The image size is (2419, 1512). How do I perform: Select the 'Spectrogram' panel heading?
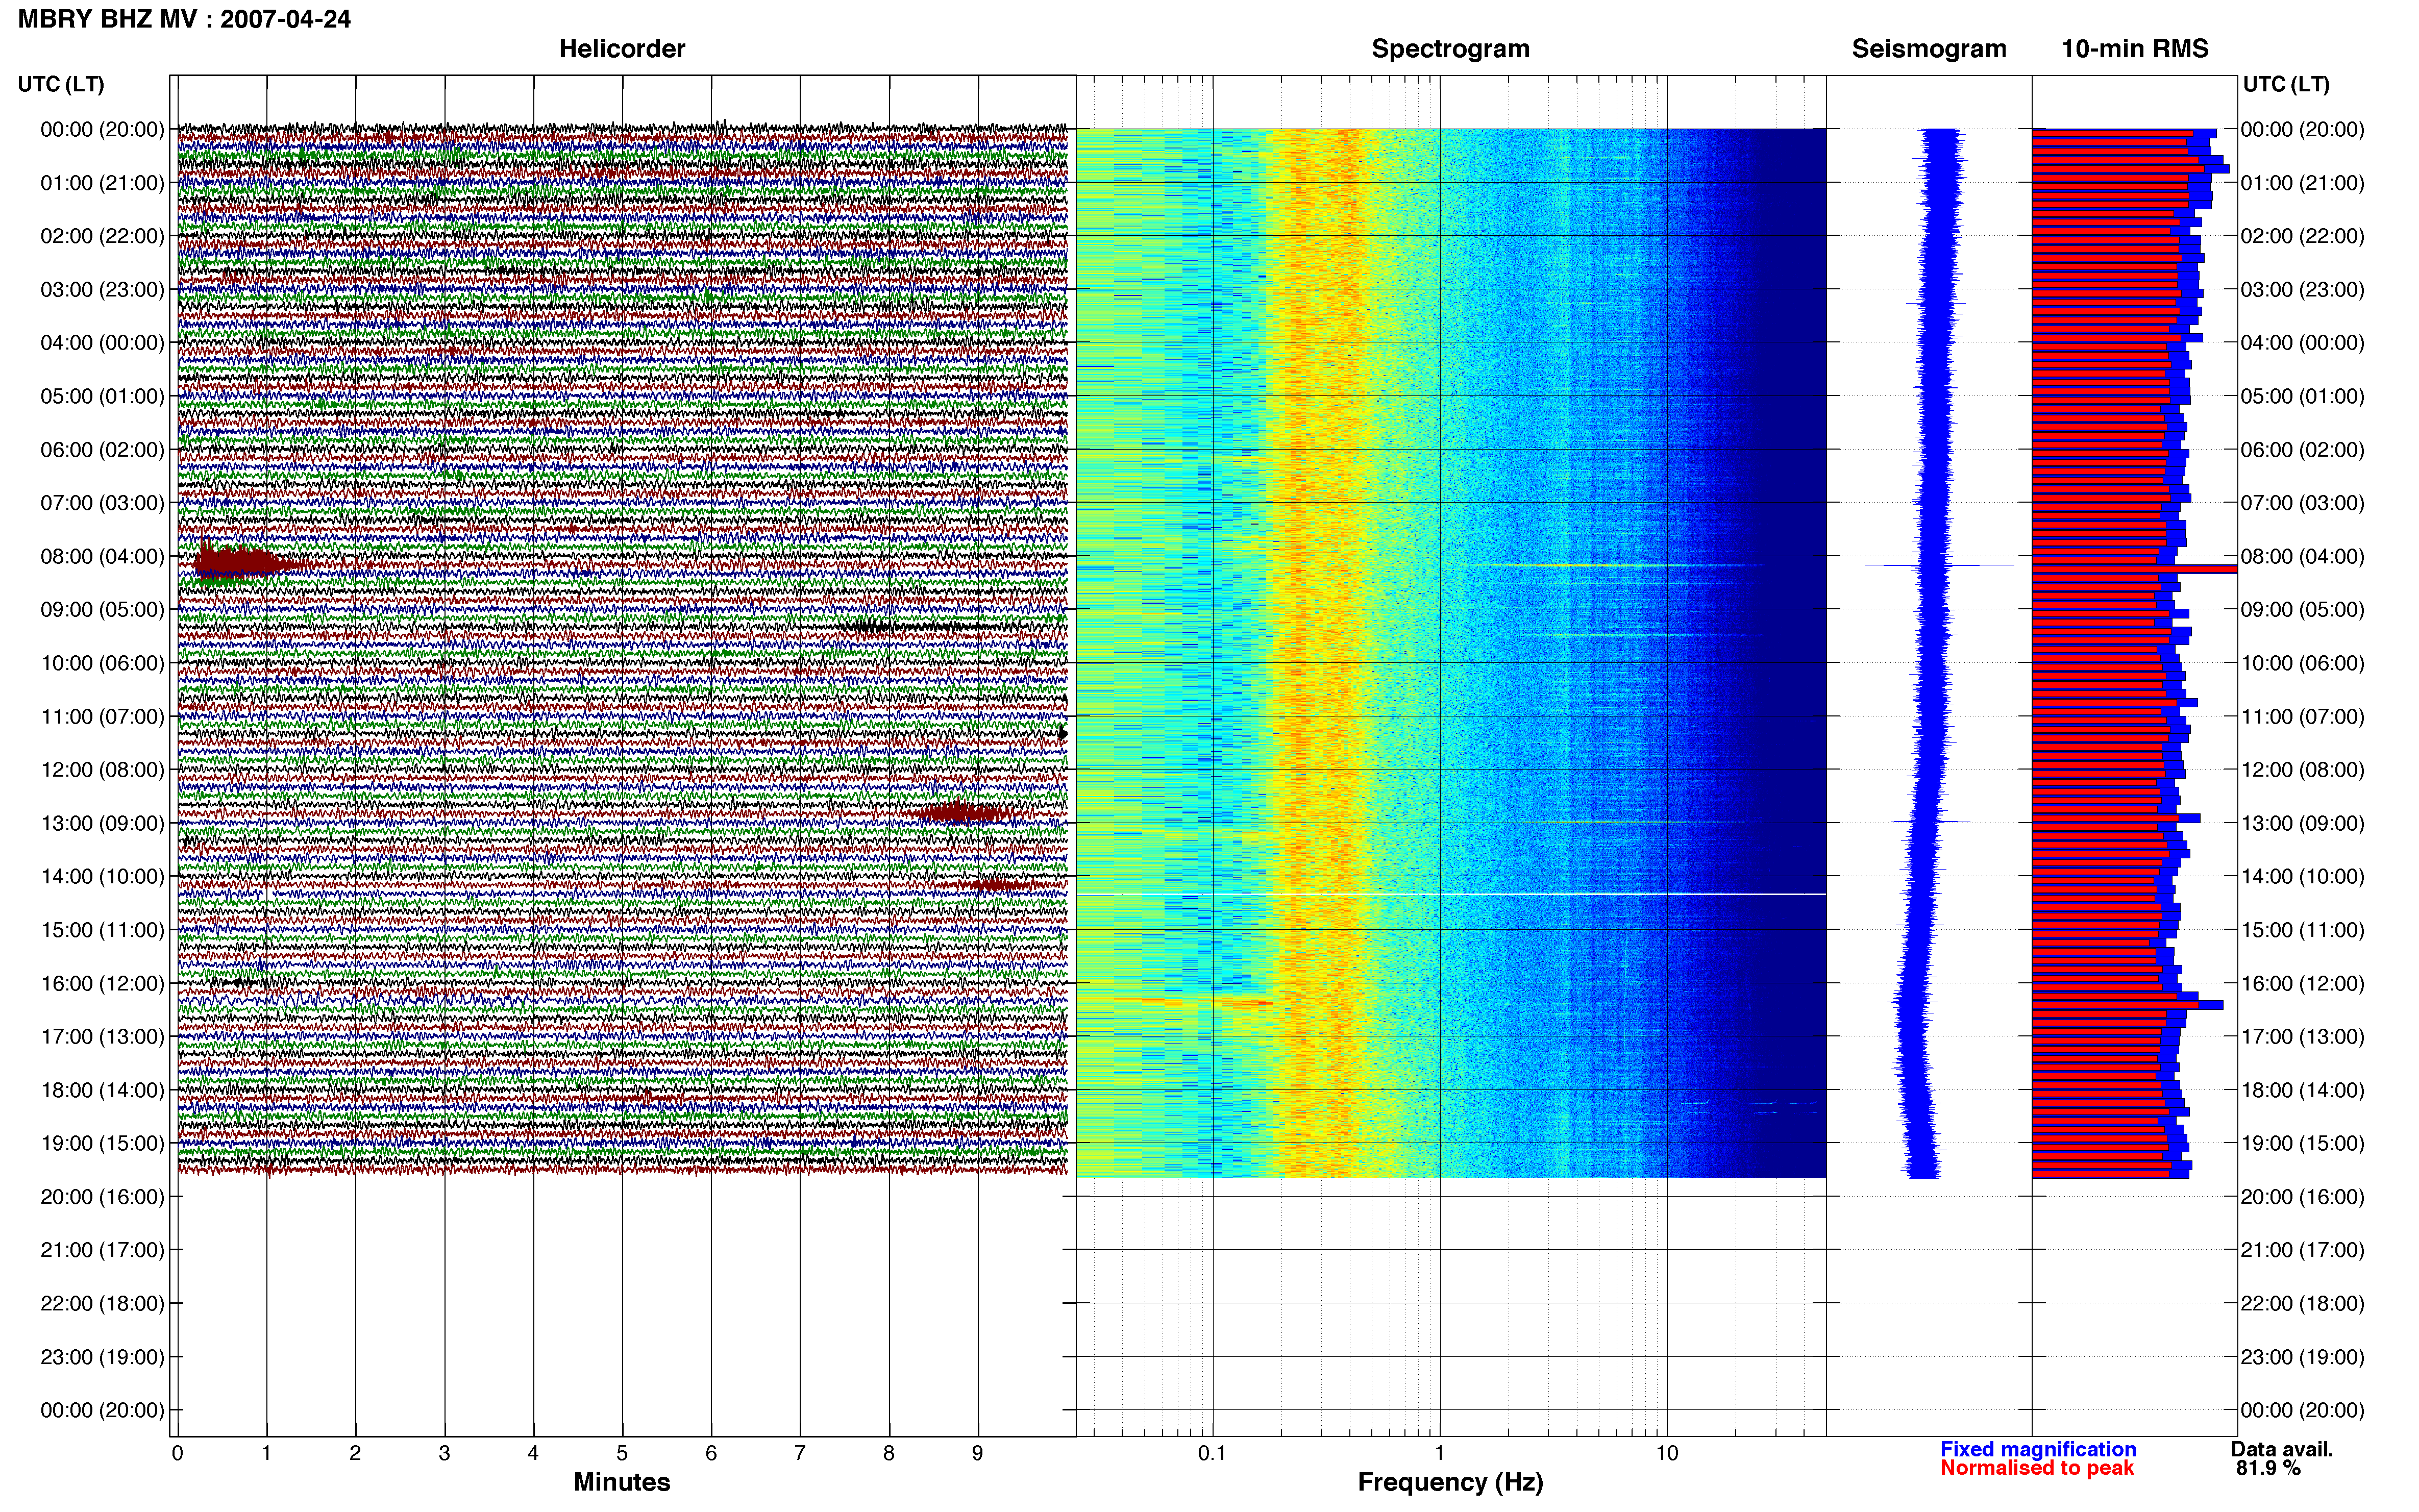point(1450,49)
